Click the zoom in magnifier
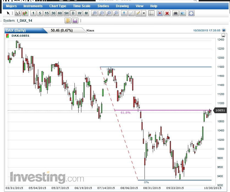 [94, 13]
